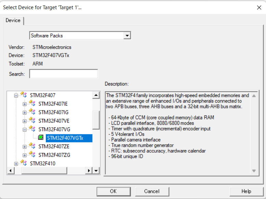Viewport: 266px width, 199px height.
Task: Click the STM32F407VG device group icon
Action: [32, 129]
